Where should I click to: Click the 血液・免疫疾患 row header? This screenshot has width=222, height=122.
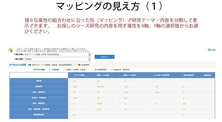pyautogui.click(x=39, y=92)
